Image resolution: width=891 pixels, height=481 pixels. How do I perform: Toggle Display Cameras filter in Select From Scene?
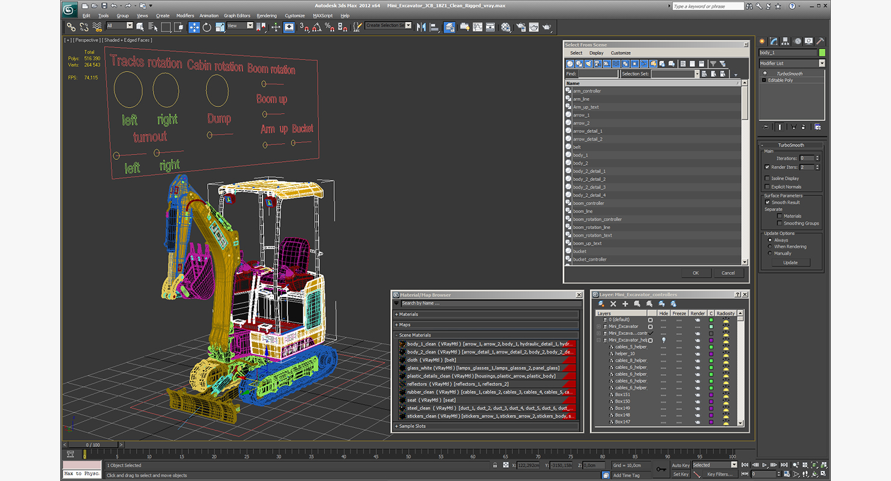tap(597, 64)
